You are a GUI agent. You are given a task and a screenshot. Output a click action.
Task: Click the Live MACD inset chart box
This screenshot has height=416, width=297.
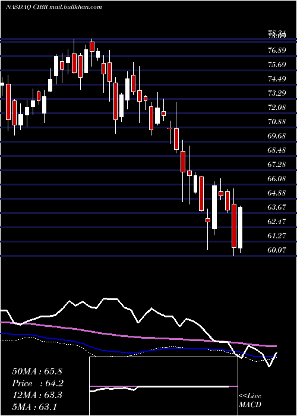click(163, 386)
